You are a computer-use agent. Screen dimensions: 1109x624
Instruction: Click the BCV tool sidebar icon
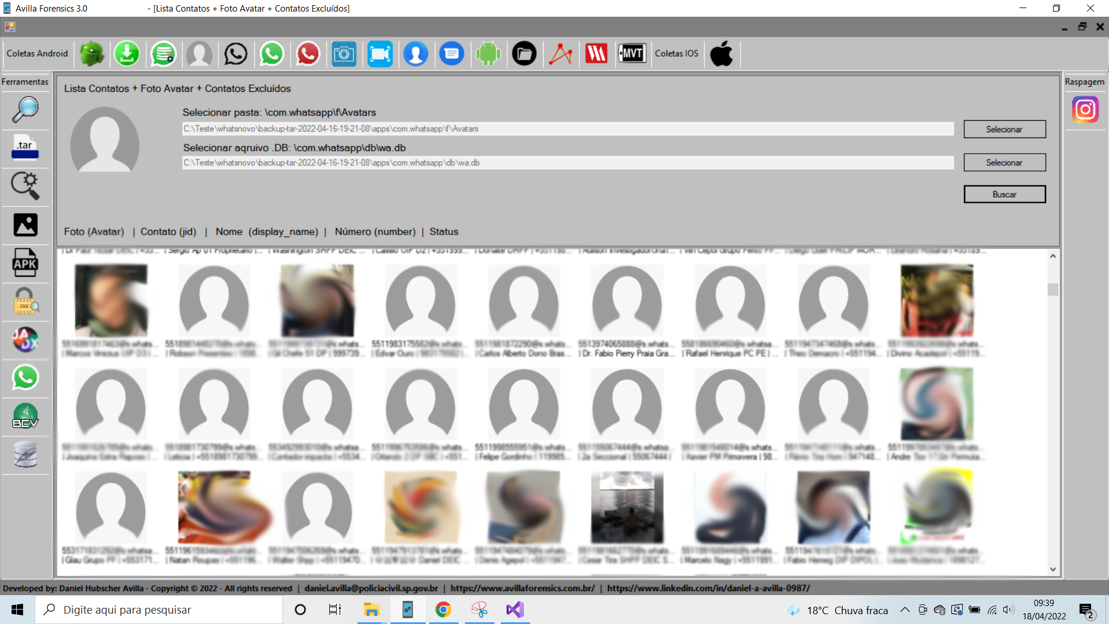coord(25,416)
